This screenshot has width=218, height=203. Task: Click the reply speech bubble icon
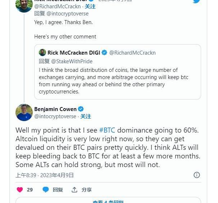[x=46, y=190]
